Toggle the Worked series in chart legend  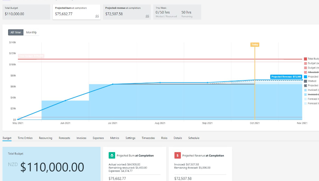[312, 81]
